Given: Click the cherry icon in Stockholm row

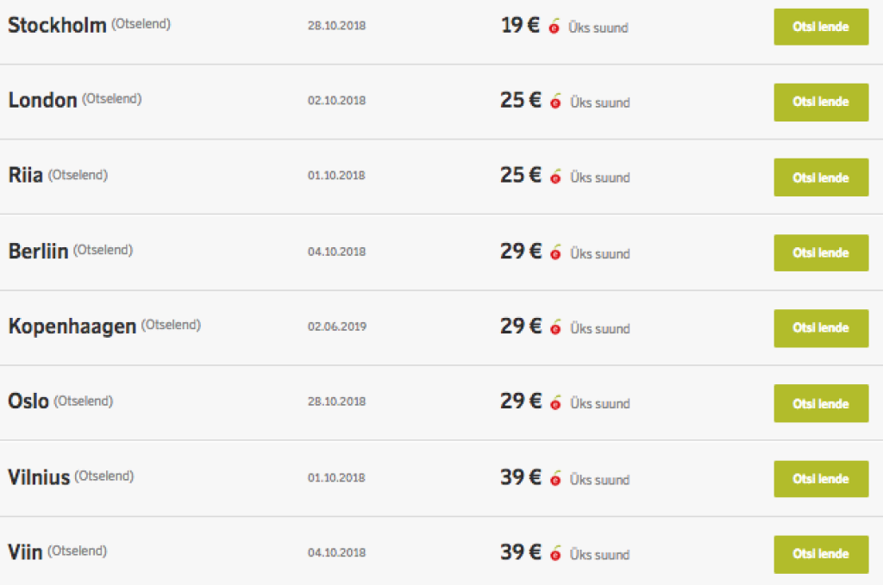Looking at the screenshot, I should click(x=554, y=27).
